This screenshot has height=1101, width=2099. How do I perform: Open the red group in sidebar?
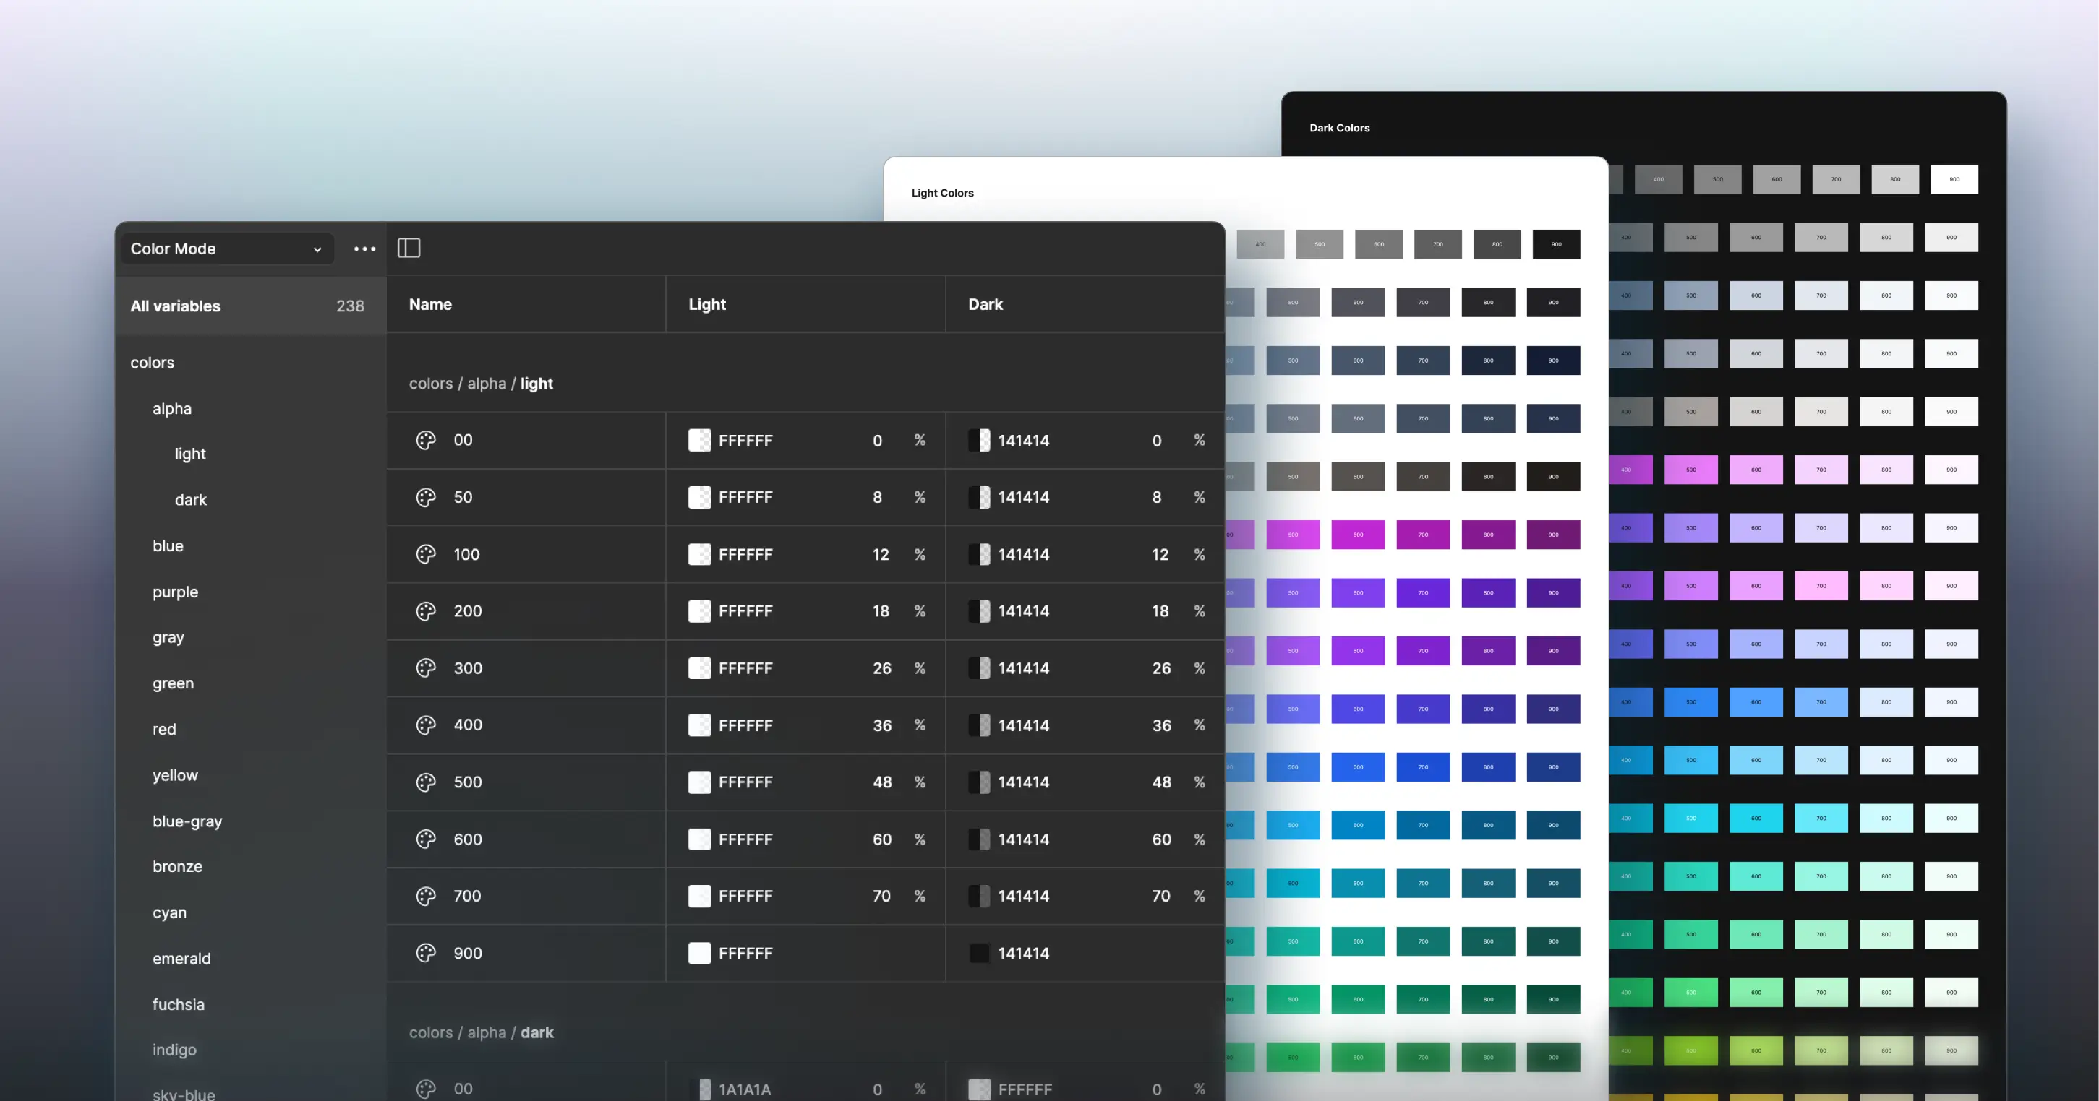(x=164, y=729)
